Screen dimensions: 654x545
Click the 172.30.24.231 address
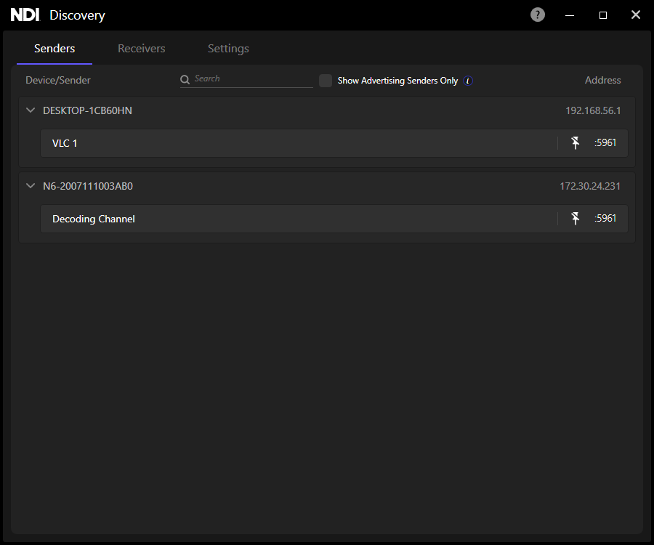coord(590,186)
